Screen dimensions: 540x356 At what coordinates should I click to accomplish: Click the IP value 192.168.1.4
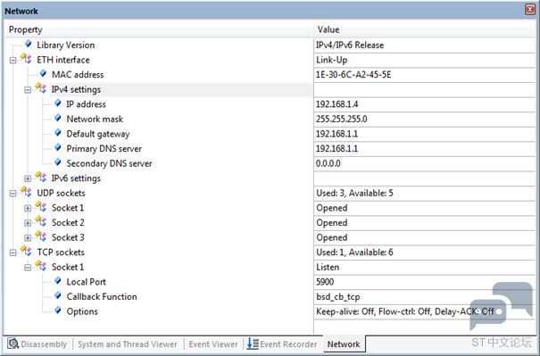pyautogui.click(x=336, y=104)
